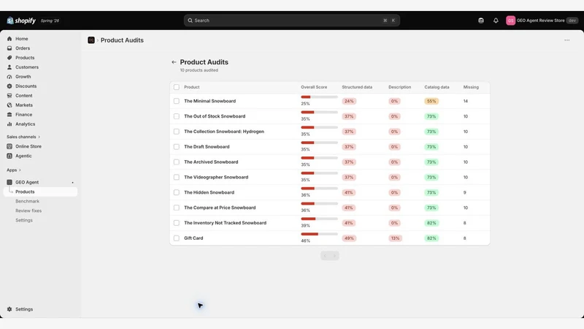Click the Discounts badge icon

pyautogui.click(x=9, y=86)
